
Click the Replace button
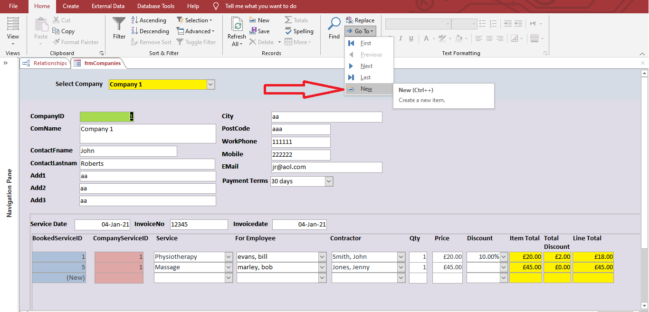click(360, 20)
